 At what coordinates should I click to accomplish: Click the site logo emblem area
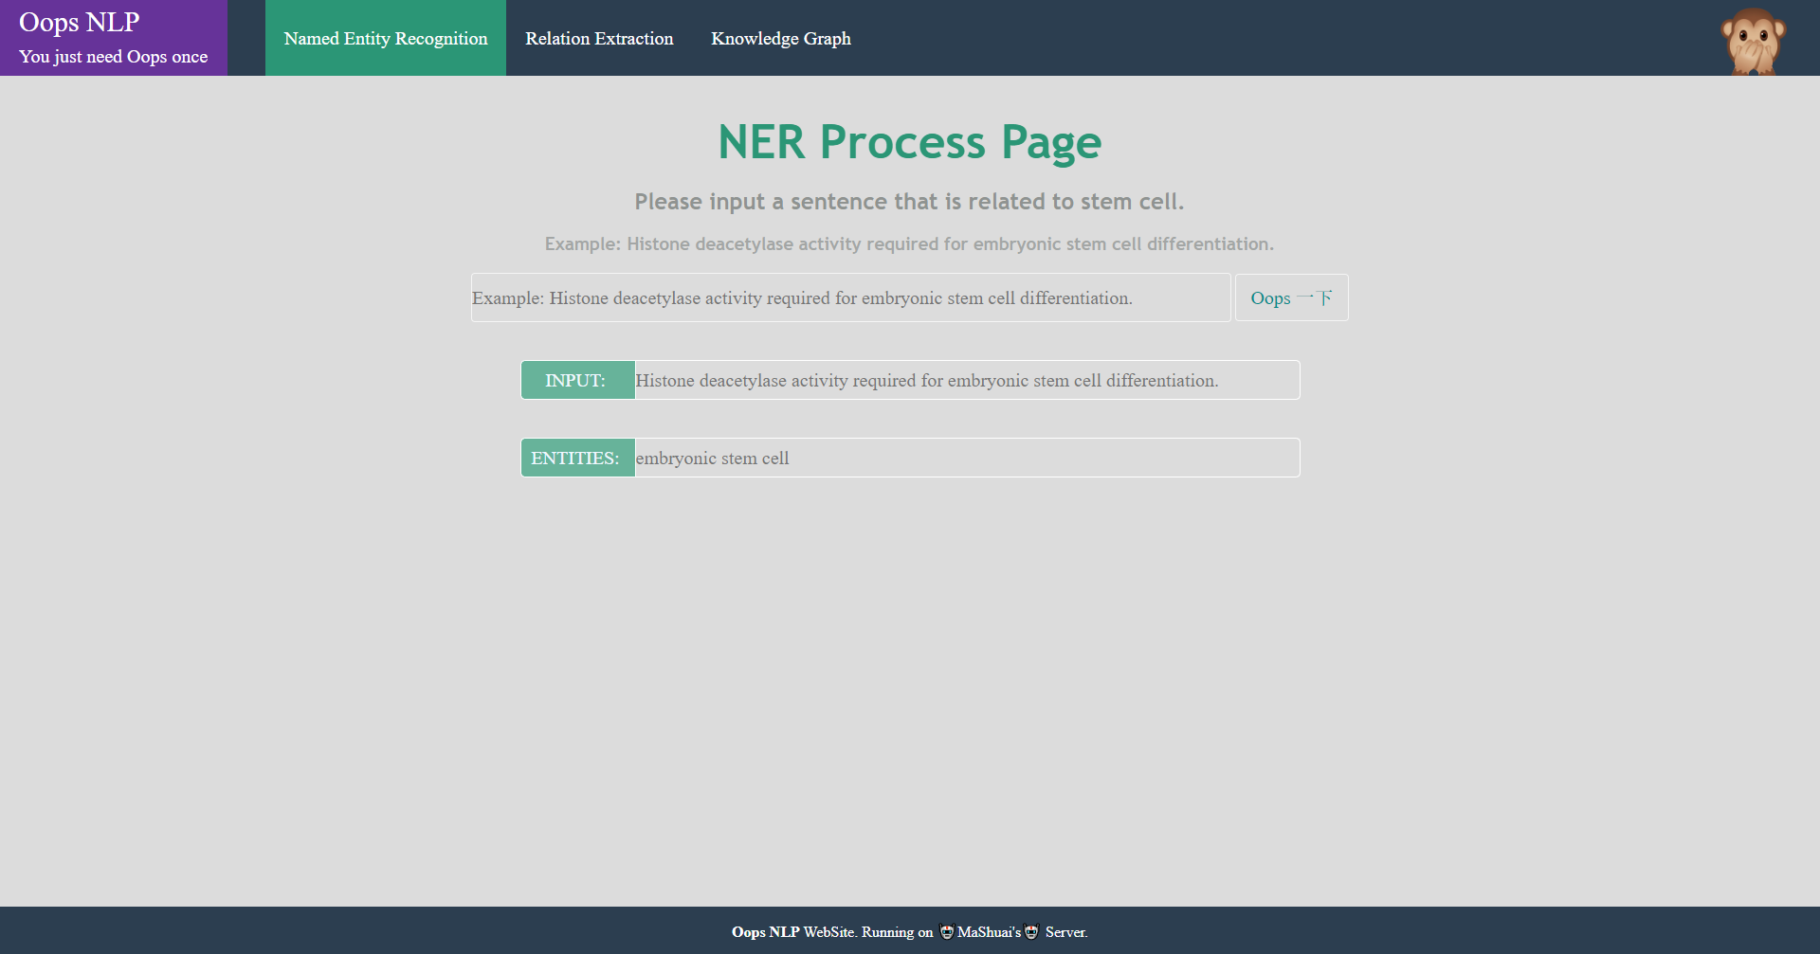[x=113, y=38]
